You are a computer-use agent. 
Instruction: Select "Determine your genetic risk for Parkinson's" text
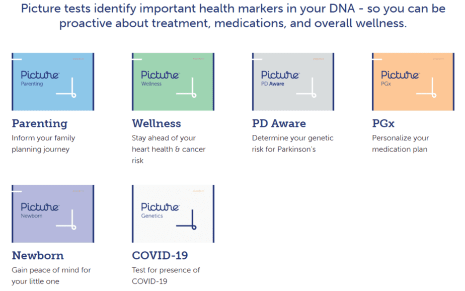pyautogui.click(x=293, y=143)
